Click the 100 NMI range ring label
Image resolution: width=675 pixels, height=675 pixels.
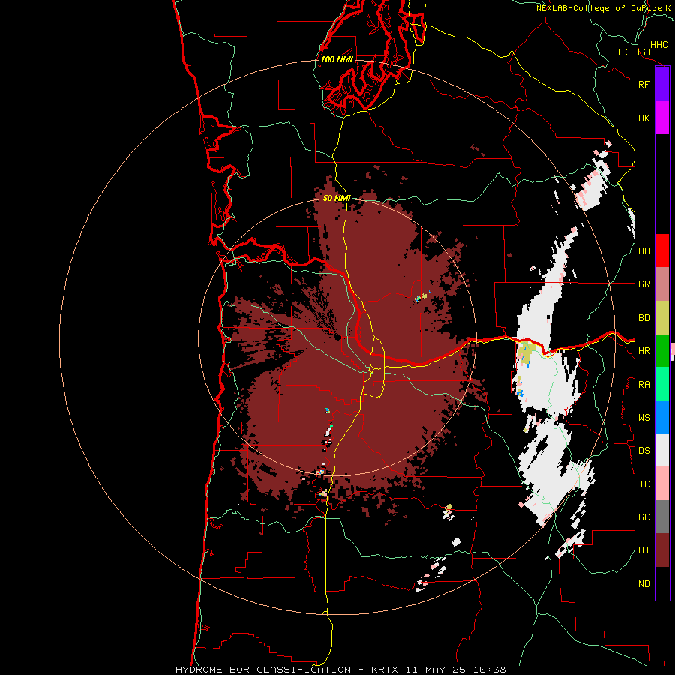coord(337,59)
